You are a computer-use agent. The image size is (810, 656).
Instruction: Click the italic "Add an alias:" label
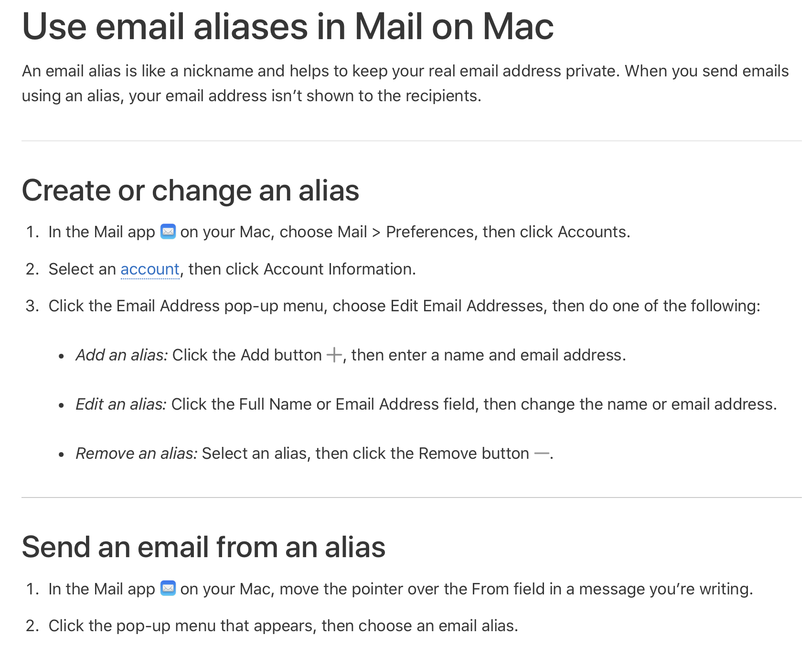point(122,355)
